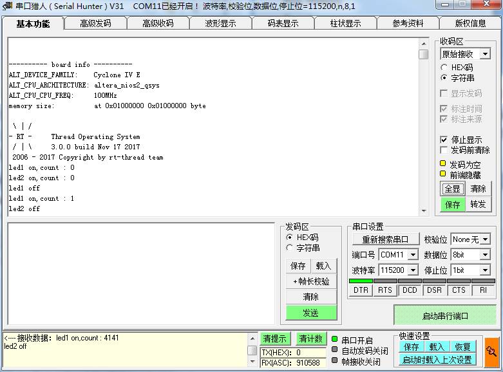Open the 波形显示 tab
The height and width of the screenshot is (372, 503).
point(220,23)
